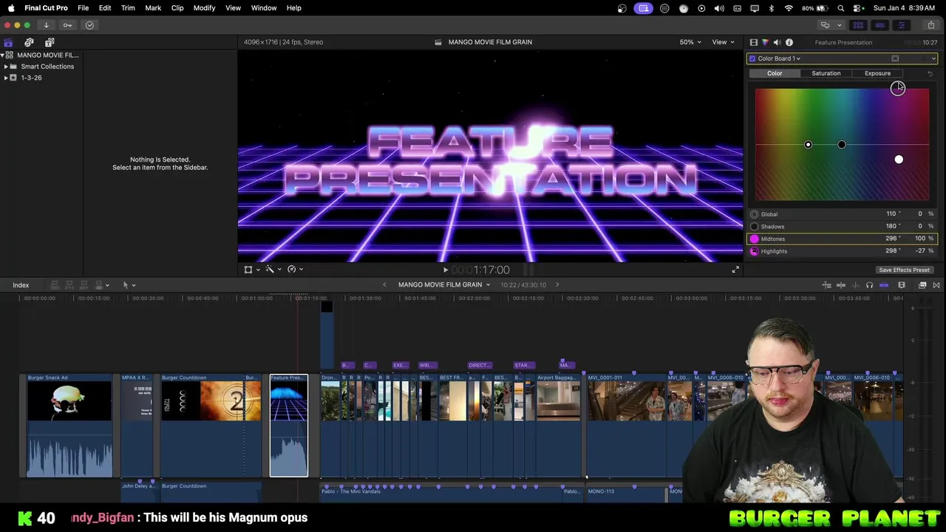Open MANGO MOVIE FILM GRAIN project menu

[444, 285]
